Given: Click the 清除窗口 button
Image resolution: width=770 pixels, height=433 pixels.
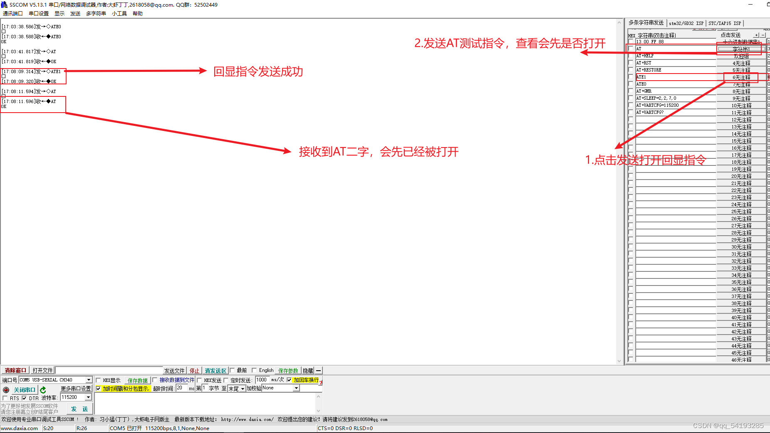Looking at the screenshot, I should coord(15,370).
